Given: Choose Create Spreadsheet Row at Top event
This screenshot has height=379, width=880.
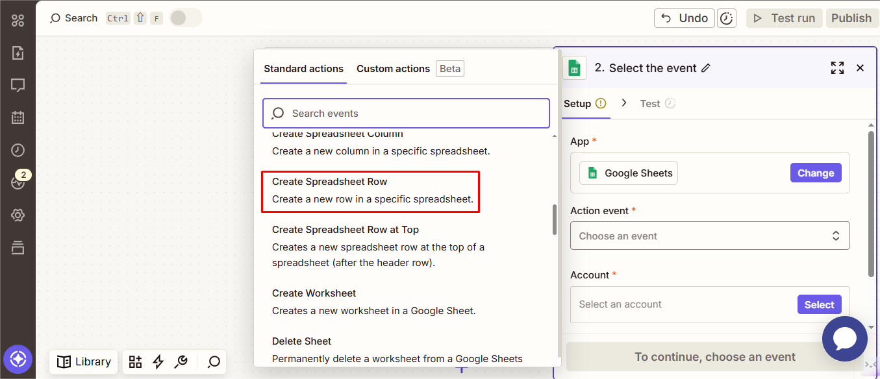Looking at the screenshot, I should (346, 230).
